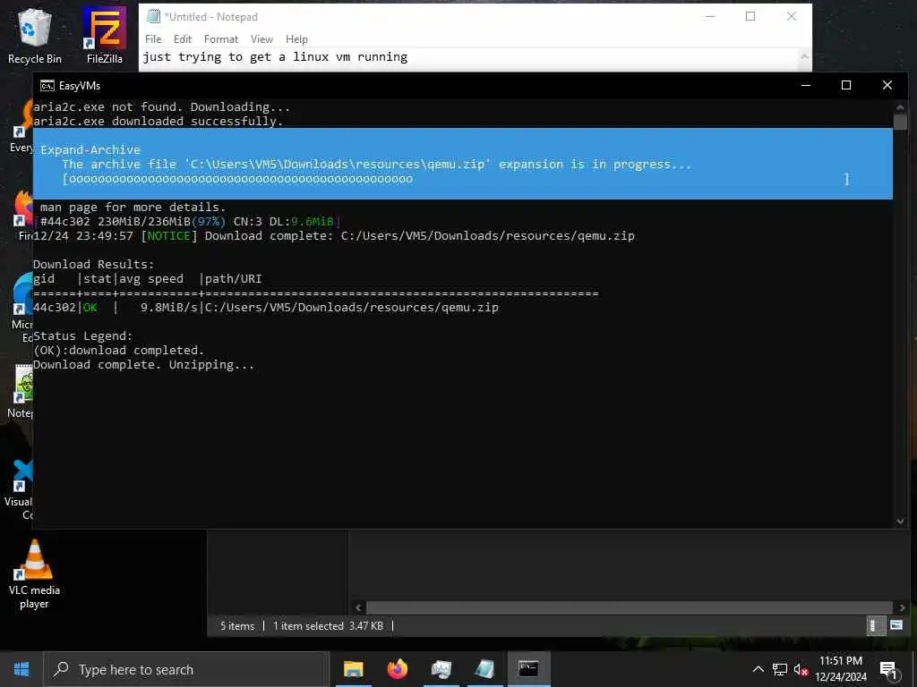Click into the Notepad text area
This screenshot has width=917, height=687.
[x=470, y=60]
